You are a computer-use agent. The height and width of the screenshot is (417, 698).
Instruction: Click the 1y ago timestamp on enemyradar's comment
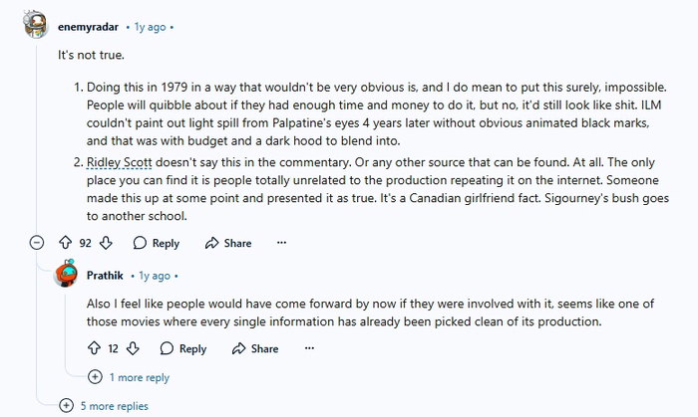[151, 26]
